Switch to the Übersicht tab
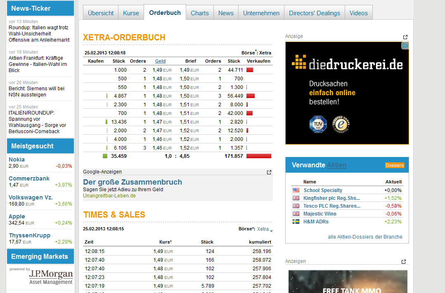 click(x=100, y=13)
